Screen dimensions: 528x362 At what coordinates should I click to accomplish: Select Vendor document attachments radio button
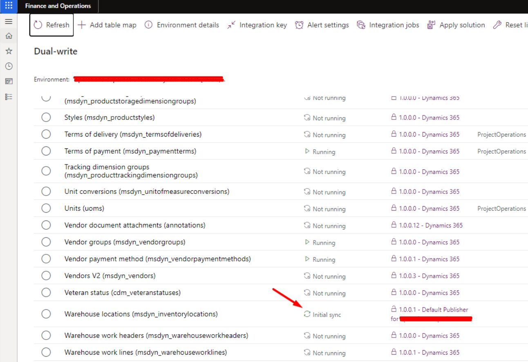pyautogui.click(x=46, y=225)
